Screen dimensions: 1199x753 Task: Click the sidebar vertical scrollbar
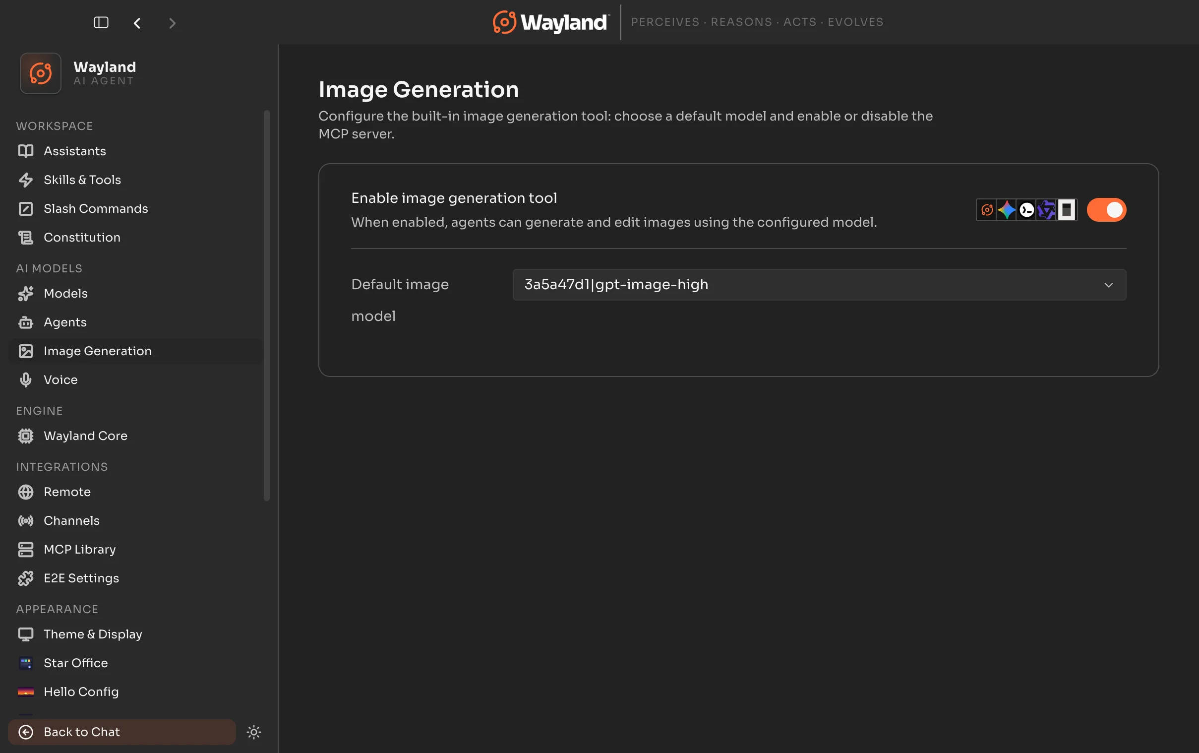[x=267, y=305]
